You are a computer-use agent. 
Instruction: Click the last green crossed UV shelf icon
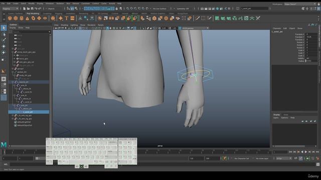click(x=258, y=18)
